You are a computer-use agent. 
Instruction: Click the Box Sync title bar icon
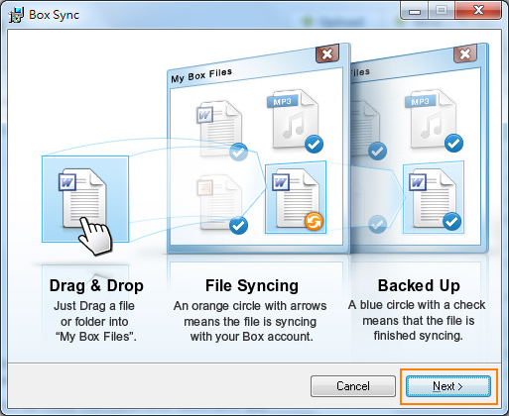coord(16,15)
